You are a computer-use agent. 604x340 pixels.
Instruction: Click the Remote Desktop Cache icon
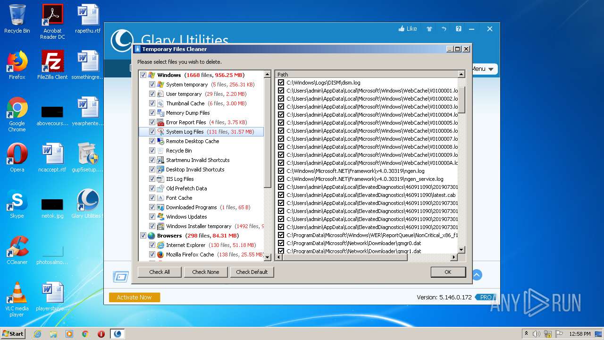(160, 141)
